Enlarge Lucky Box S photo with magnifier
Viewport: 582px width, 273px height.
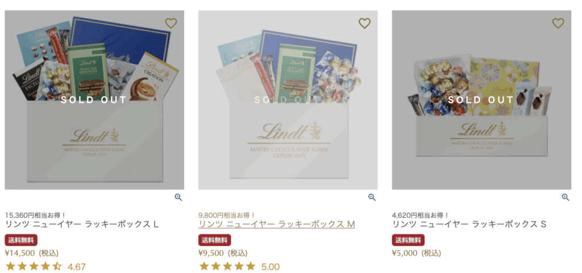tap(566, 198)
